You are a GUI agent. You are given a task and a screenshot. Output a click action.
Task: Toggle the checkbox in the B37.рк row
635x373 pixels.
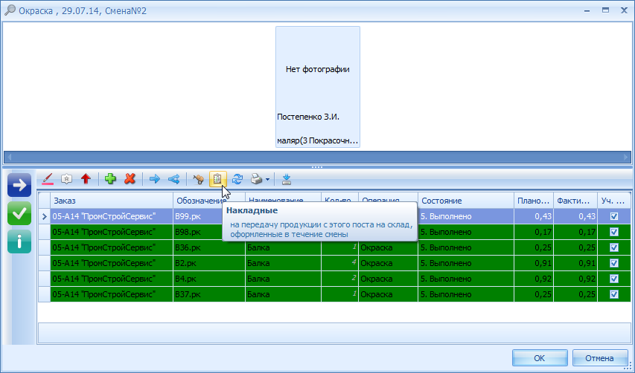[x=614, y=294]
